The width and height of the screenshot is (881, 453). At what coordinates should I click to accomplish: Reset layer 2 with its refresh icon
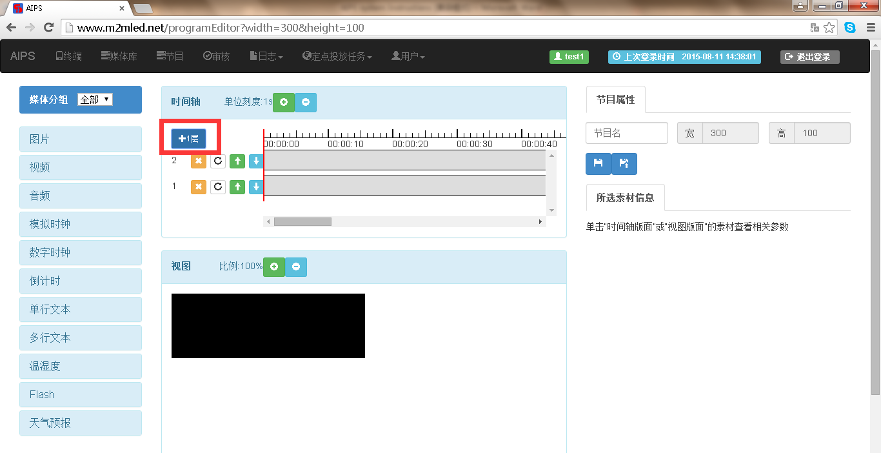(x=218, y=161)
